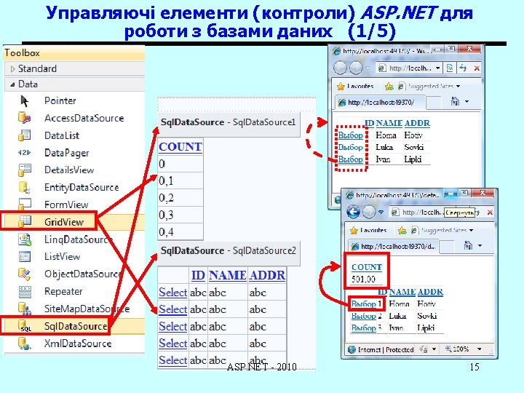The image size is (524, 393).
Task: Open Home dropdown arrow in upper browser
Action: click(x=467, y=101)
